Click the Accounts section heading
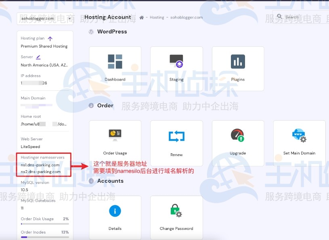The height and width of the screenshot is (240, 329). tap(110, 181)
